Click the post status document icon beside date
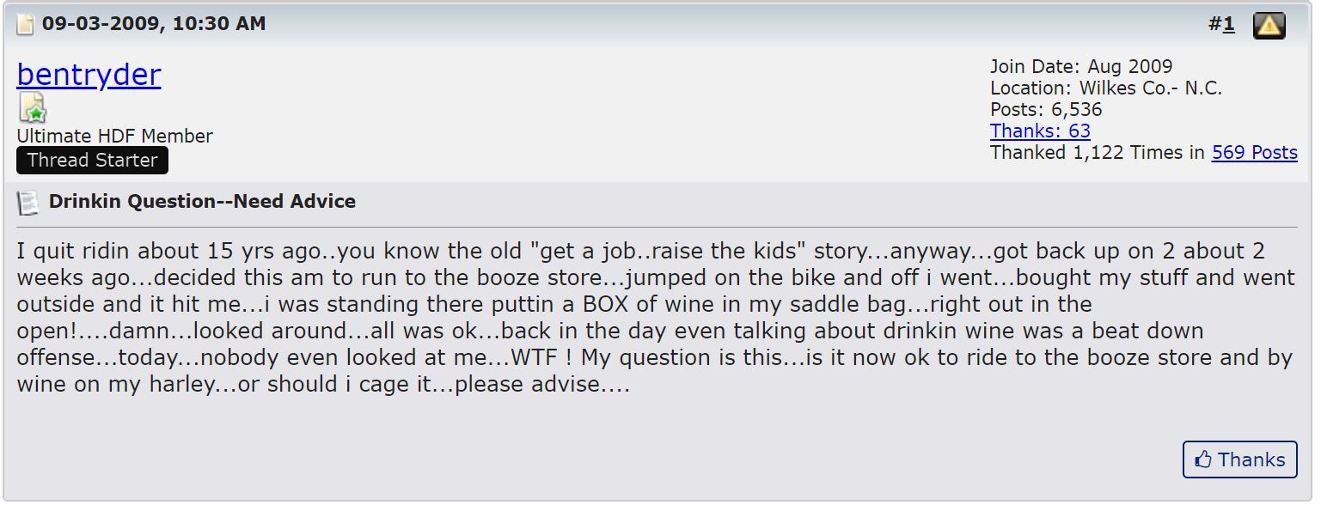This screenshot has width=1321, height=505. click(26, 25)
